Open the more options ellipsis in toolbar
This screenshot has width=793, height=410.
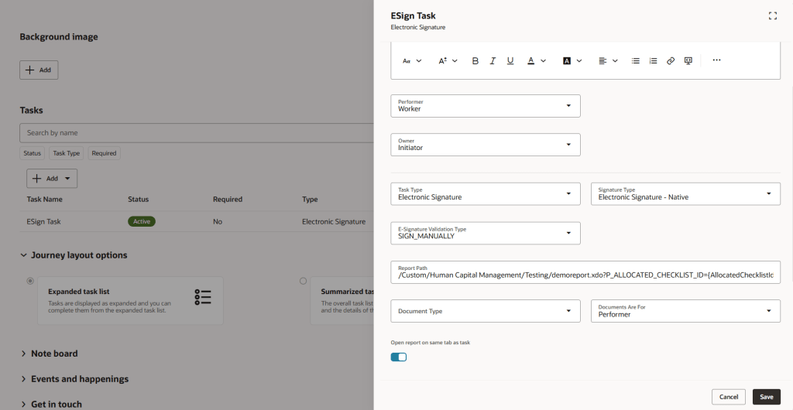[x=716, y=60]
